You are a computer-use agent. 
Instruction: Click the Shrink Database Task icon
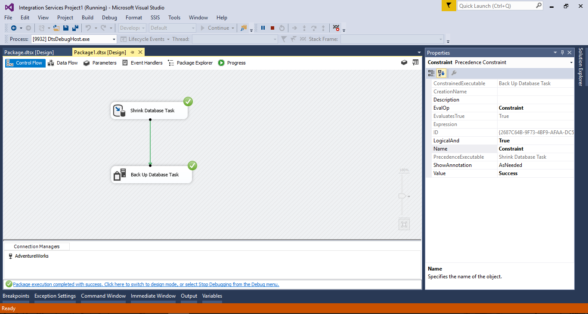click(119, 111)
